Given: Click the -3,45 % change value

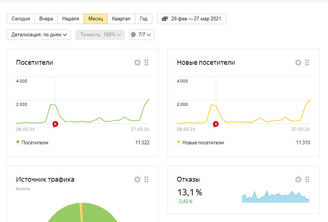Looking at the screenshot, I should pos(185,202).
